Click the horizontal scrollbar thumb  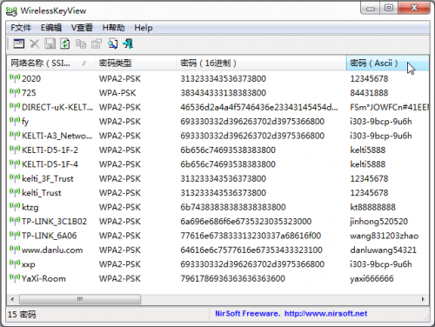(x=80, y=299)
